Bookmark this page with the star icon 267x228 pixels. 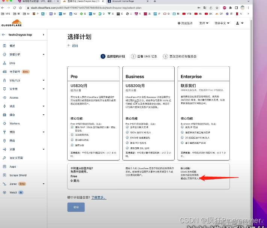coord(217,8)
